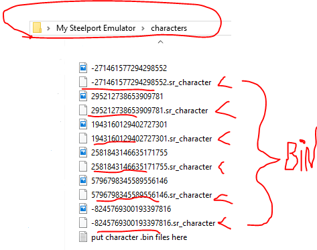Select 5796798345589556146.sr_character file name
Image resolution: width=317 pixels, height=250 pixels.
(151, 195)
